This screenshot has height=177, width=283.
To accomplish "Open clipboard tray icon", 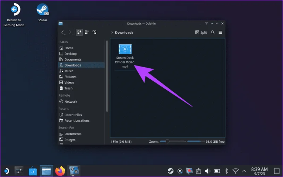I will (198, 171).
